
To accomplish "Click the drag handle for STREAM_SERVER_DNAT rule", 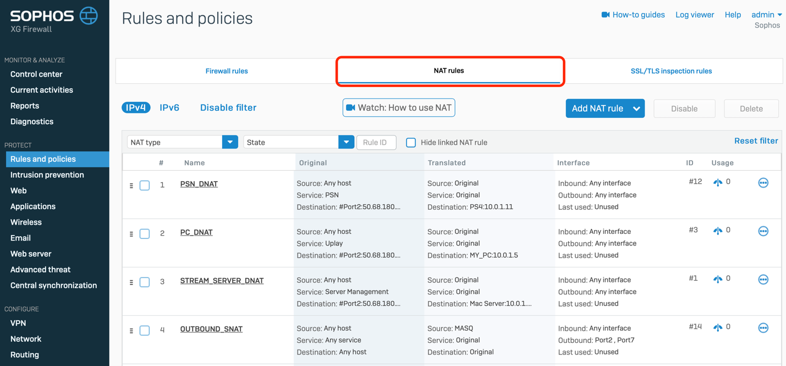I will click(131, 282).
